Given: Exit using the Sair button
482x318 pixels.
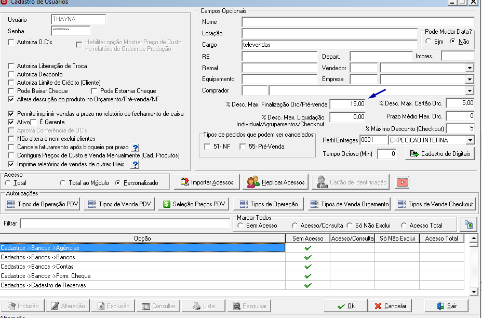Looking at the screenshot, I should [x=446, y=306].
